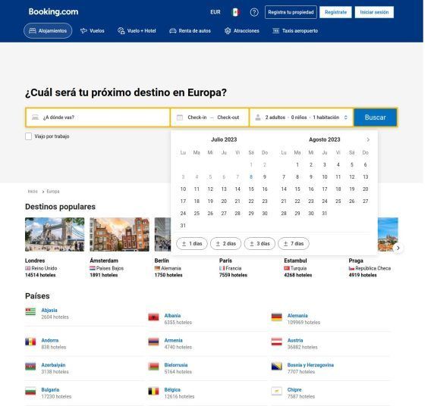Click the Mexico flag language icon

pos(235,12)
